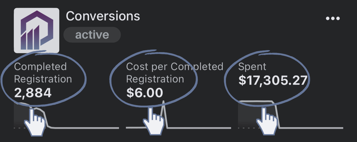Click the Spent metric label
This screenshot has height=142, width=357.
[x=252, y=67]
